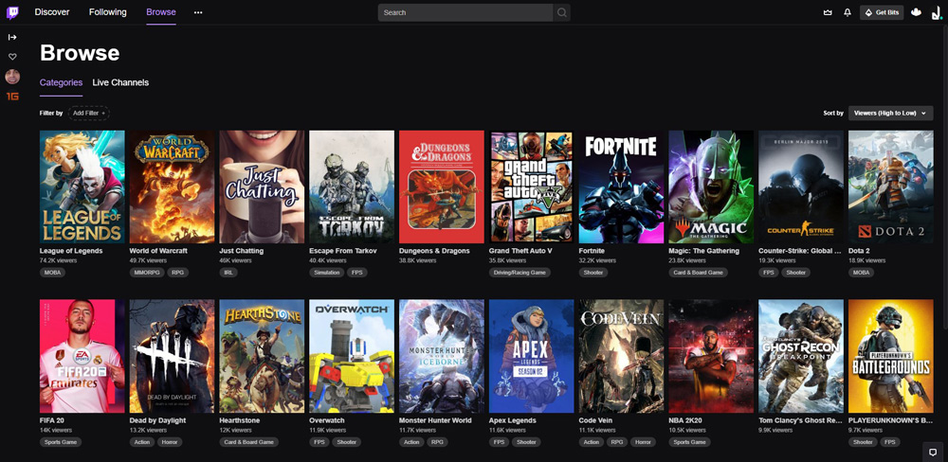Click the MMORPG tag under World of Warcraft
Screen dimensions: 948x462
pos(147,273)
